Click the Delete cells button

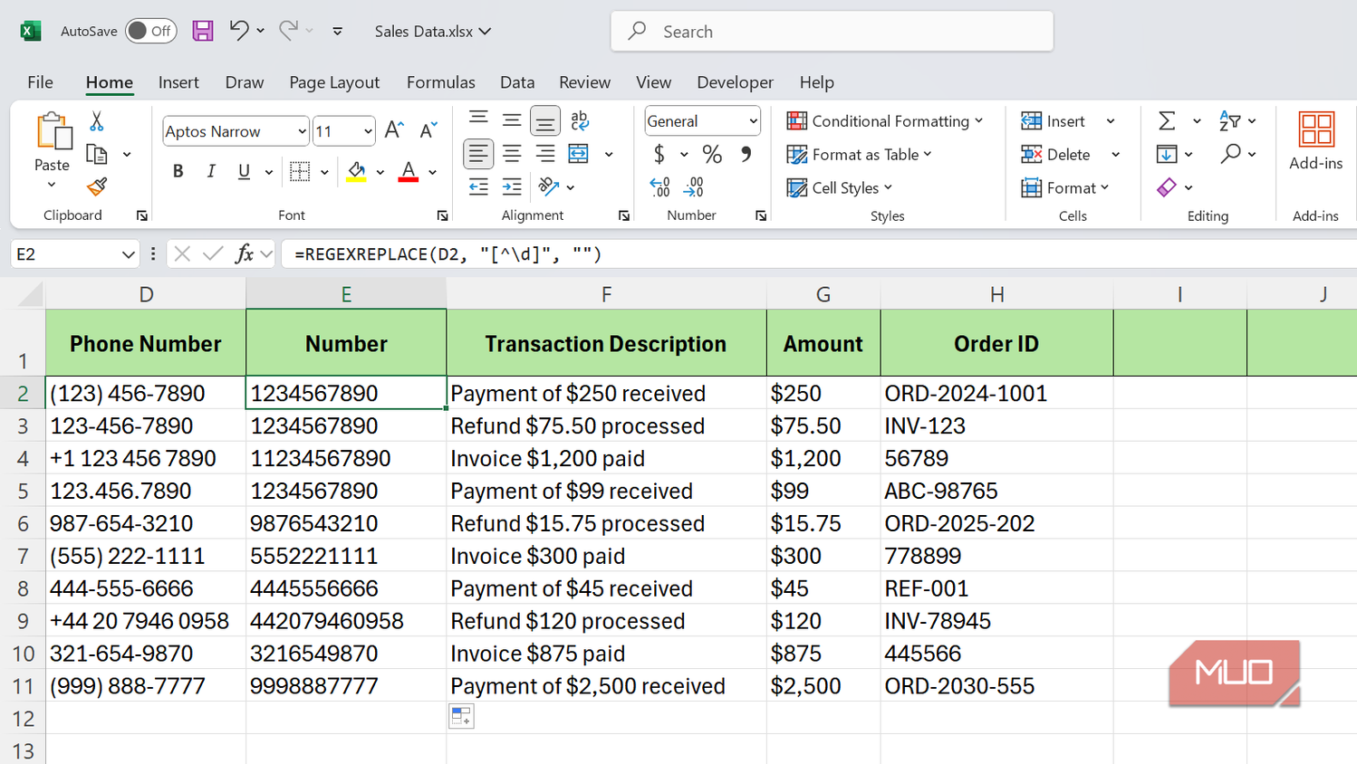(x=1056, y=155)
